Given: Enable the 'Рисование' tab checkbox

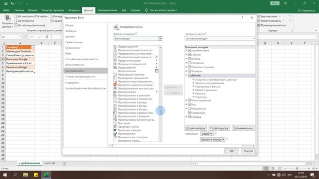Looking at the screenshot, I should coord(189,63).
